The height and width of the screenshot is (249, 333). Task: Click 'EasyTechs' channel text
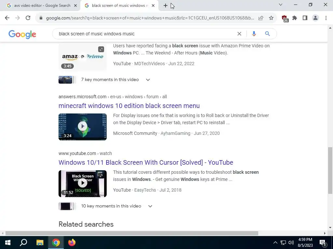tap(145, 190)
